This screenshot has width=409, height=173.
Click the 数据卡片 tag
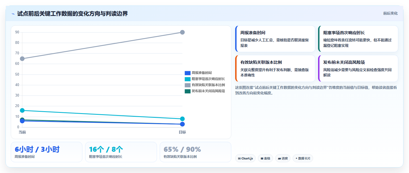[303, 158]
